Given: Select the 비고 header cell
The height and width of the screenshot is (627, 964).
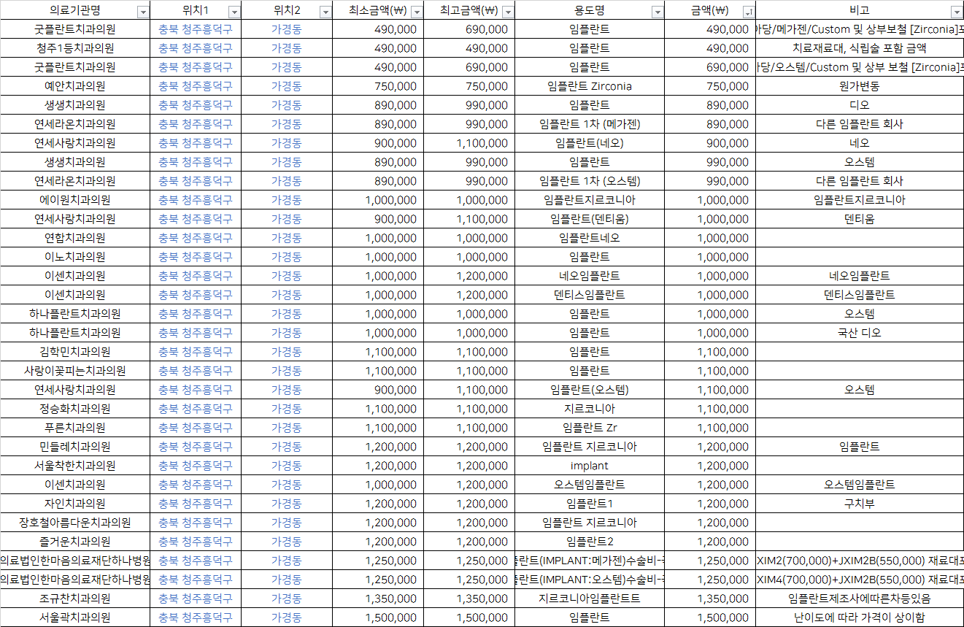Looking at the screenshot, I should 860,10.
